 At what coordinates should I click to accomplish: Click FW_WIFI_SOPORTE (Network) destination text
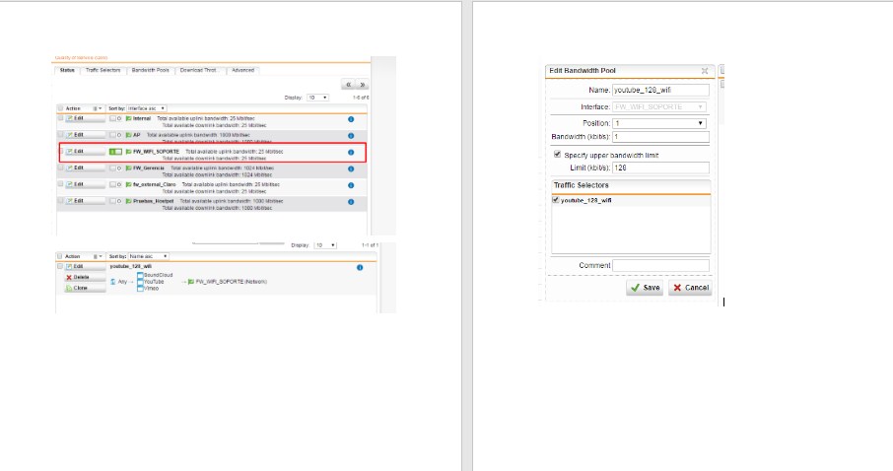click(232, 282)
